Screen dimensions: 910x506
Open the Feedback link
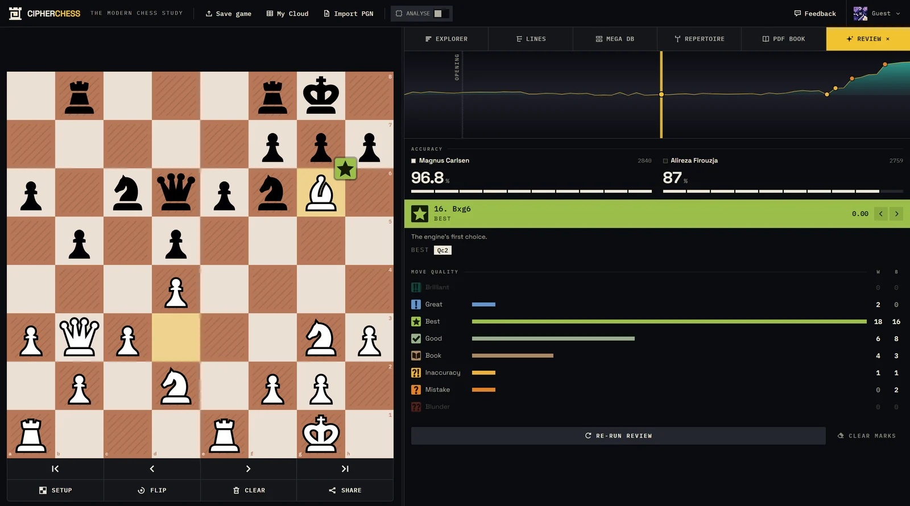815,14
